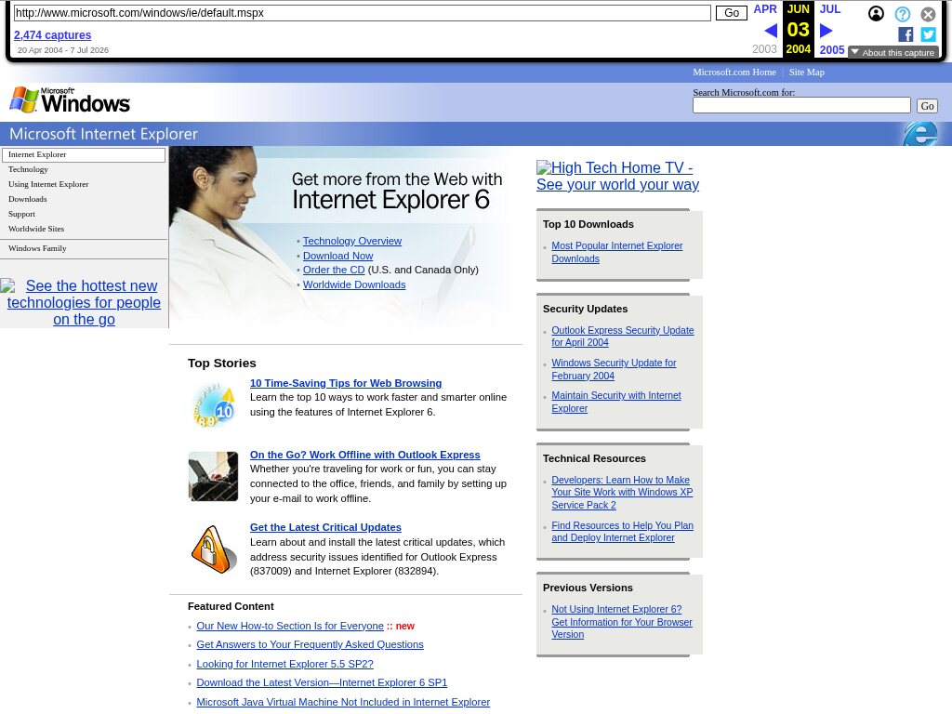Click the Internet Explorer 'e' logo

[920, 134]
